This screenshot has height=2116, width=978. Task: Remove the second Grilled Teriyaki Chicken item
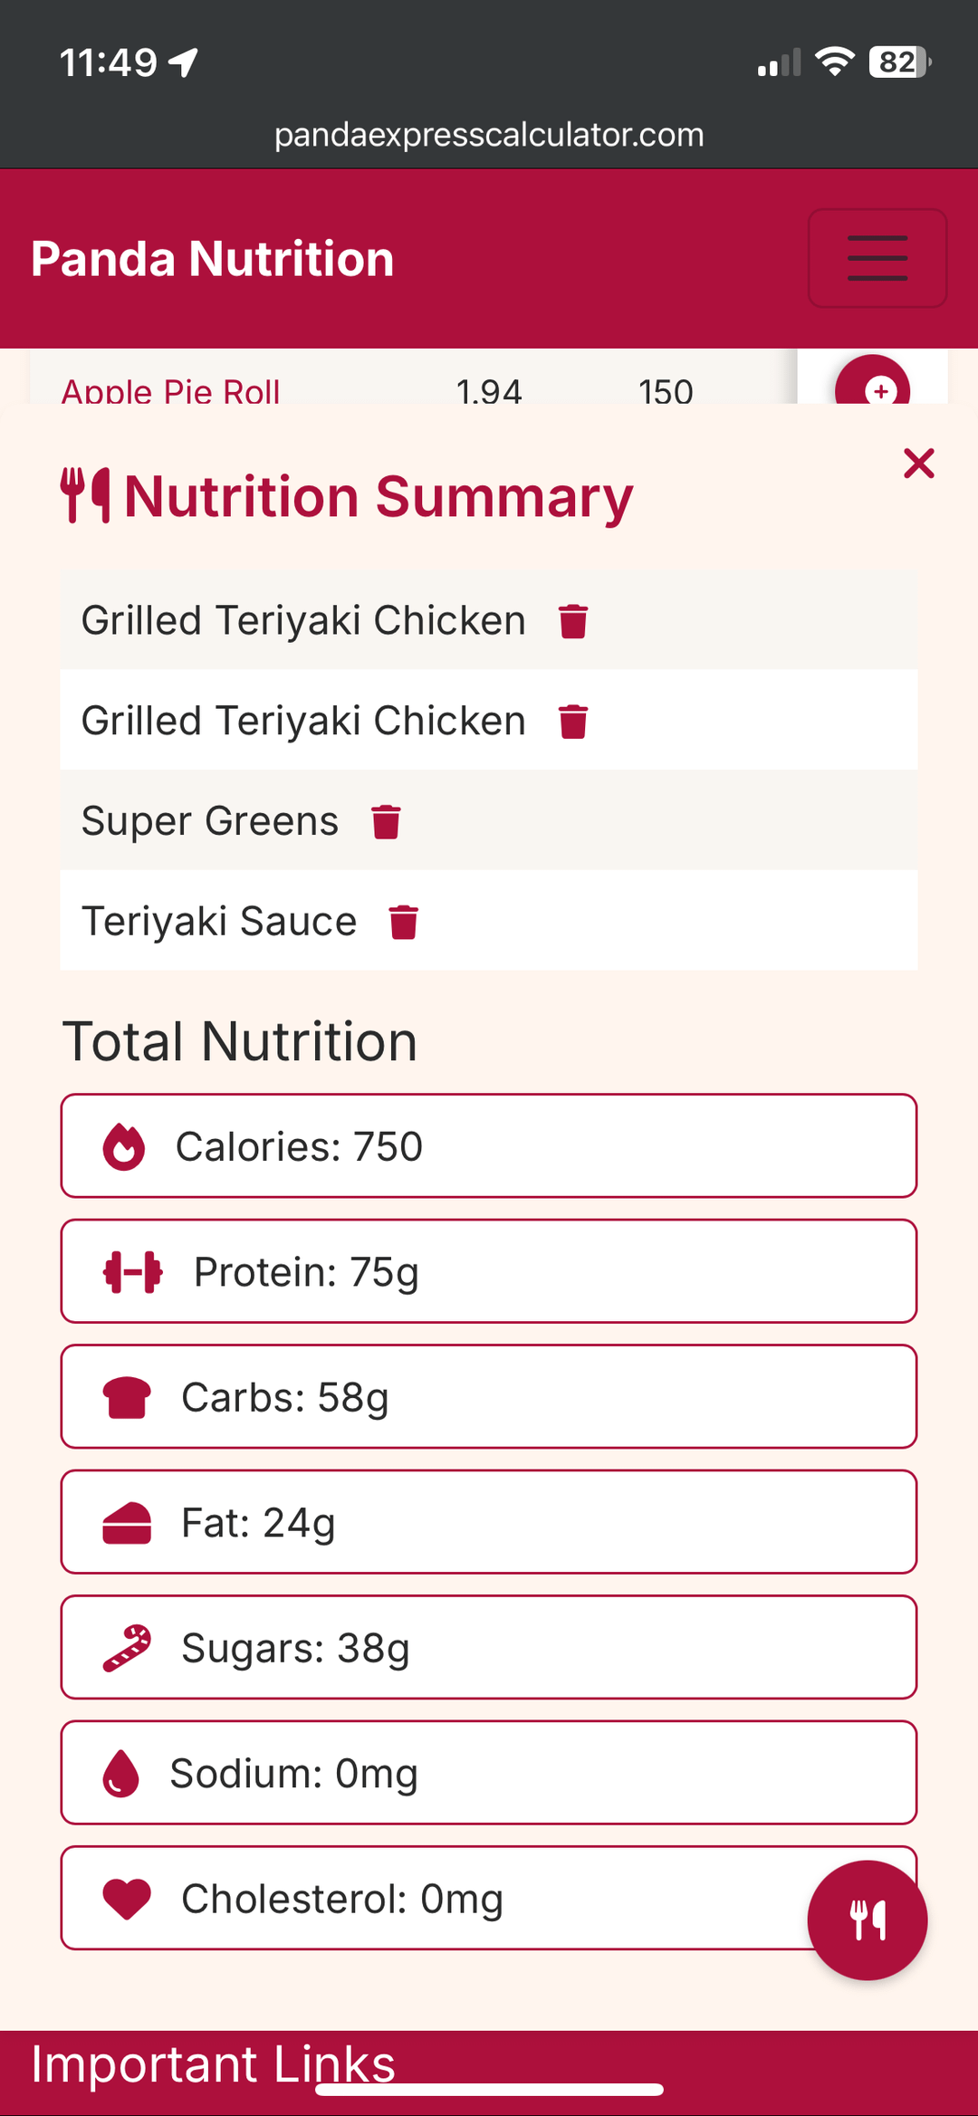pos(573,722)
